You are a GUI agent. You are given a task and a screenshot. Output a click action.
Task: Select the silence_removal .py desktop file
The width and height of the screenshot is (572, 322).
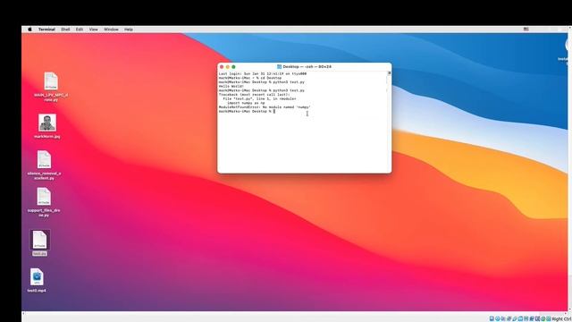pos(44,159)
